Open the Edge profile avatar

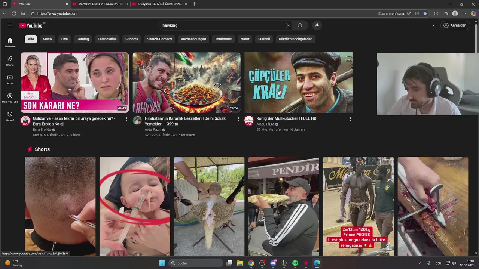pyautogui.click(x=455, y=13)
